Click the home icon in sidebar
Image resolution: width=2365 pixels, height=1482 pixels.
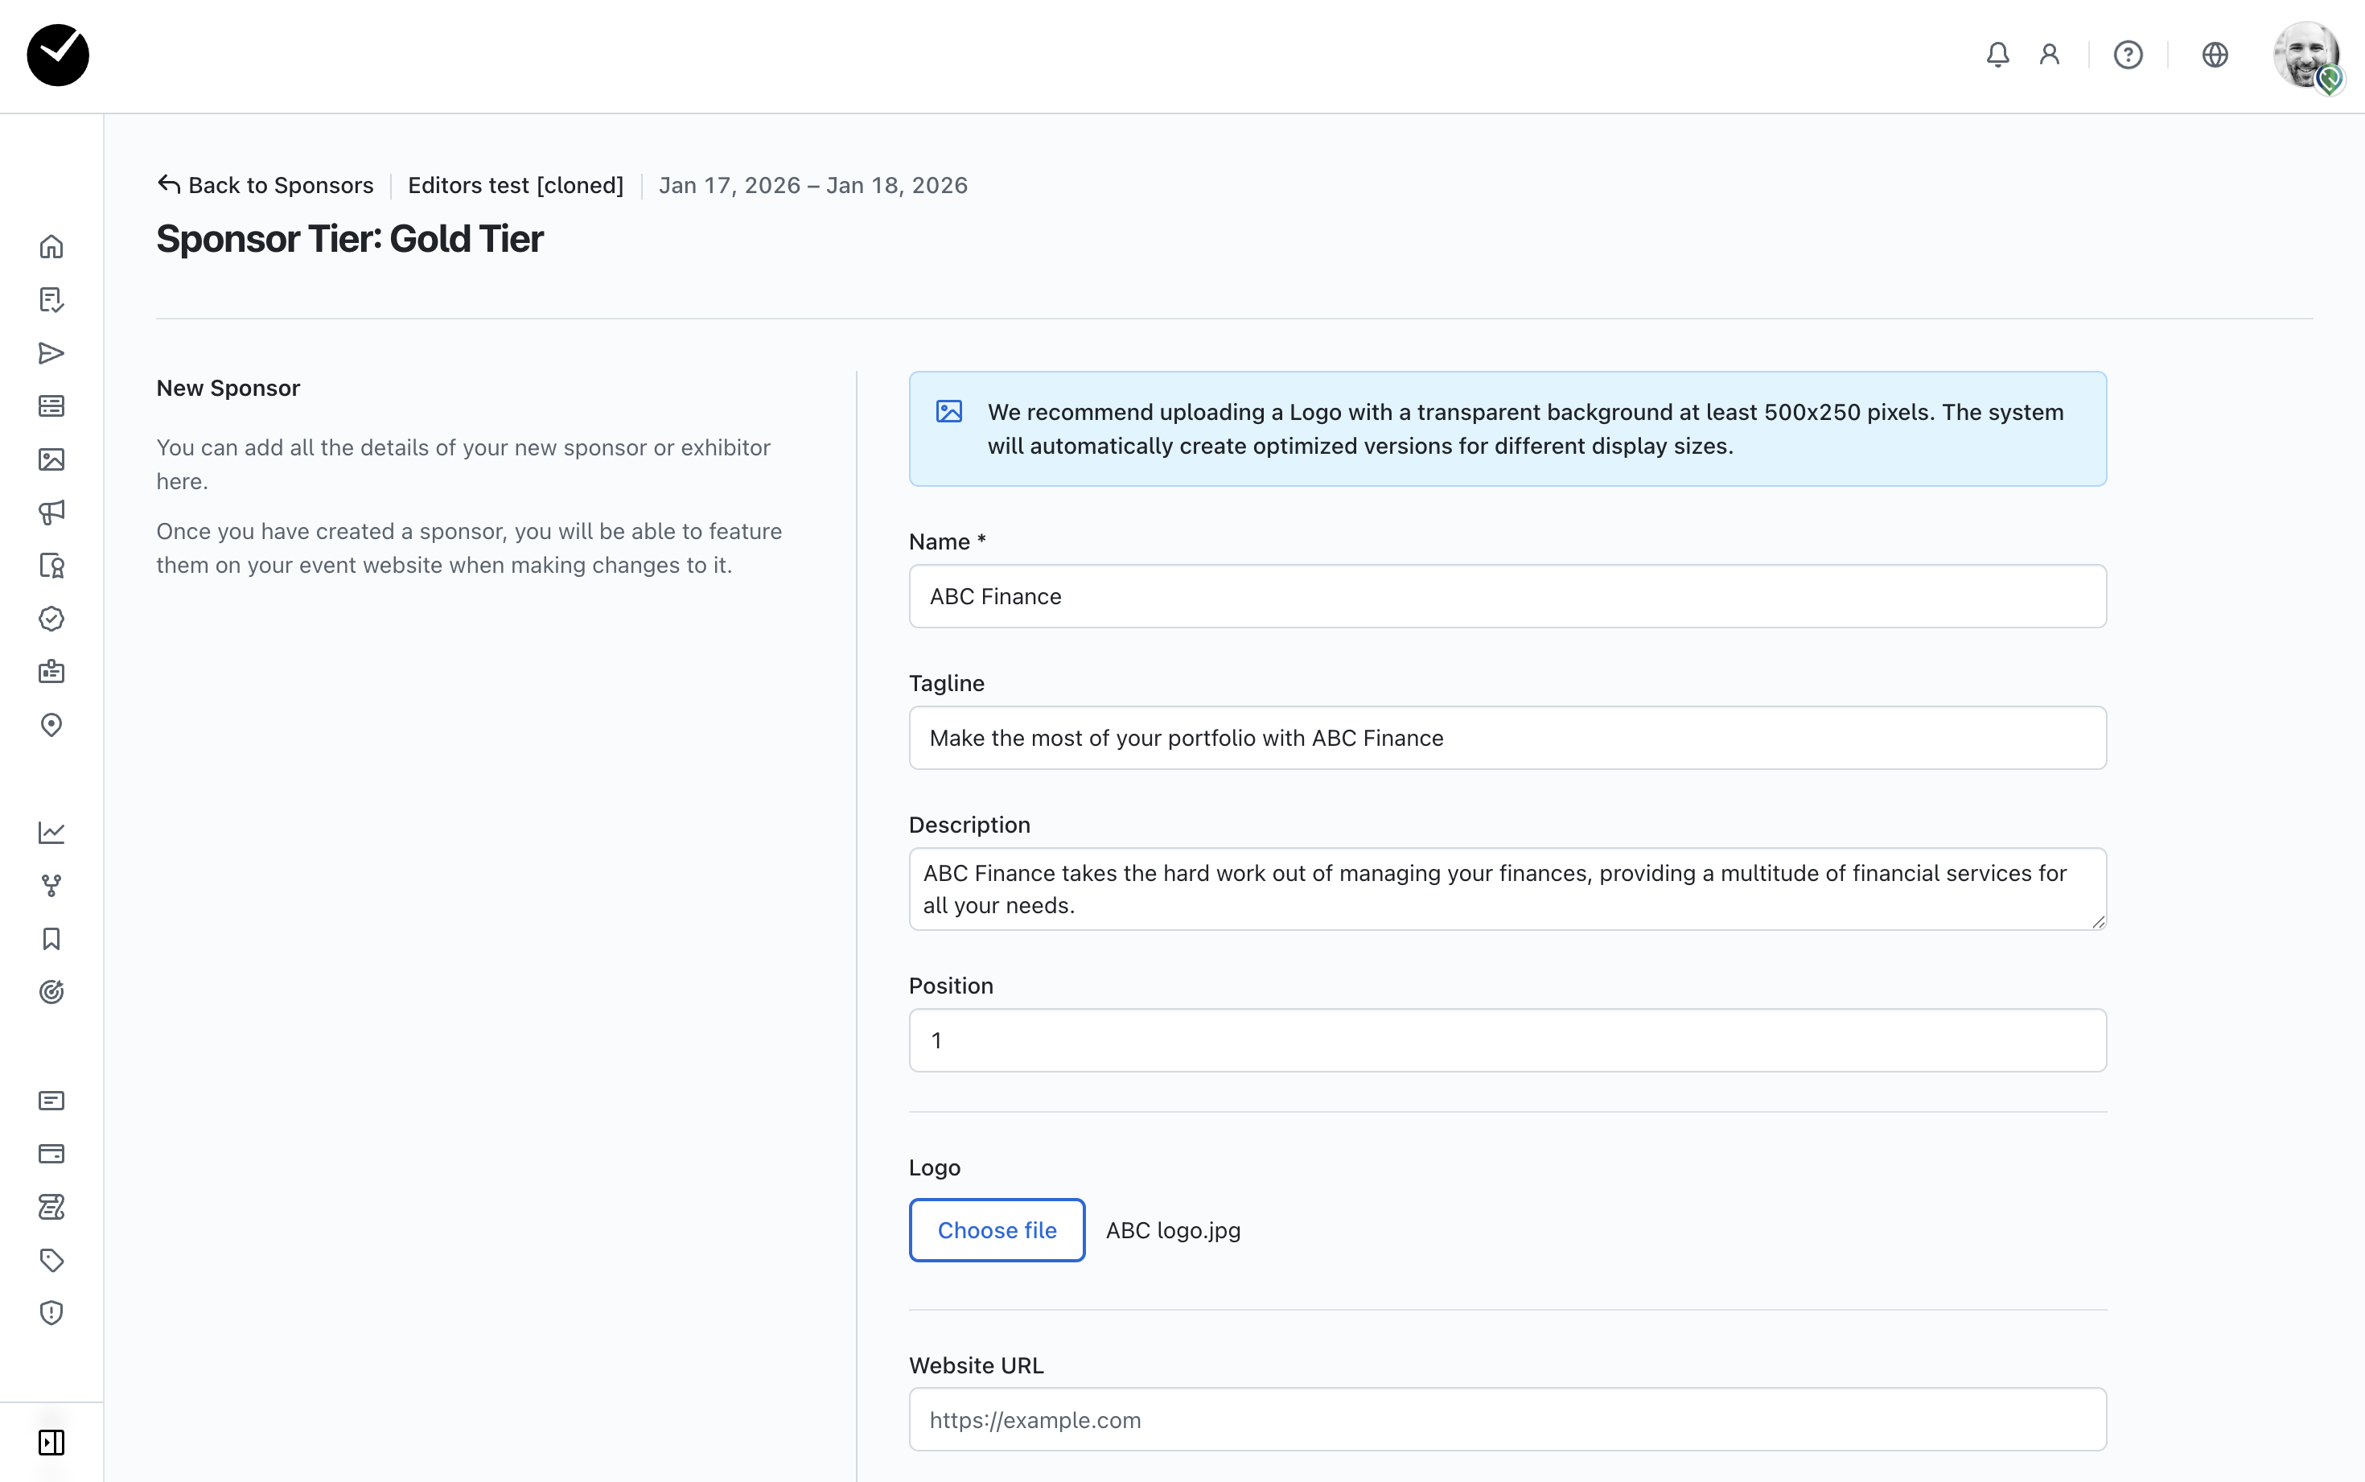(x=51, y=247)
